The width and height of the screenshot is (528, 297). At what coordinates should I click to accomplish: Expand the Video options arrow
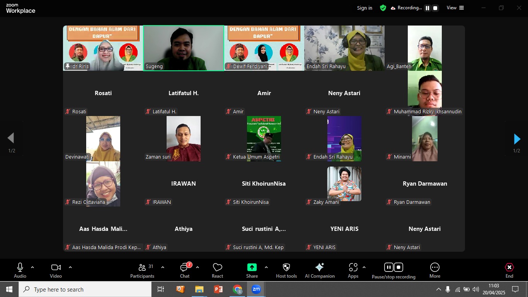[70, 267]
